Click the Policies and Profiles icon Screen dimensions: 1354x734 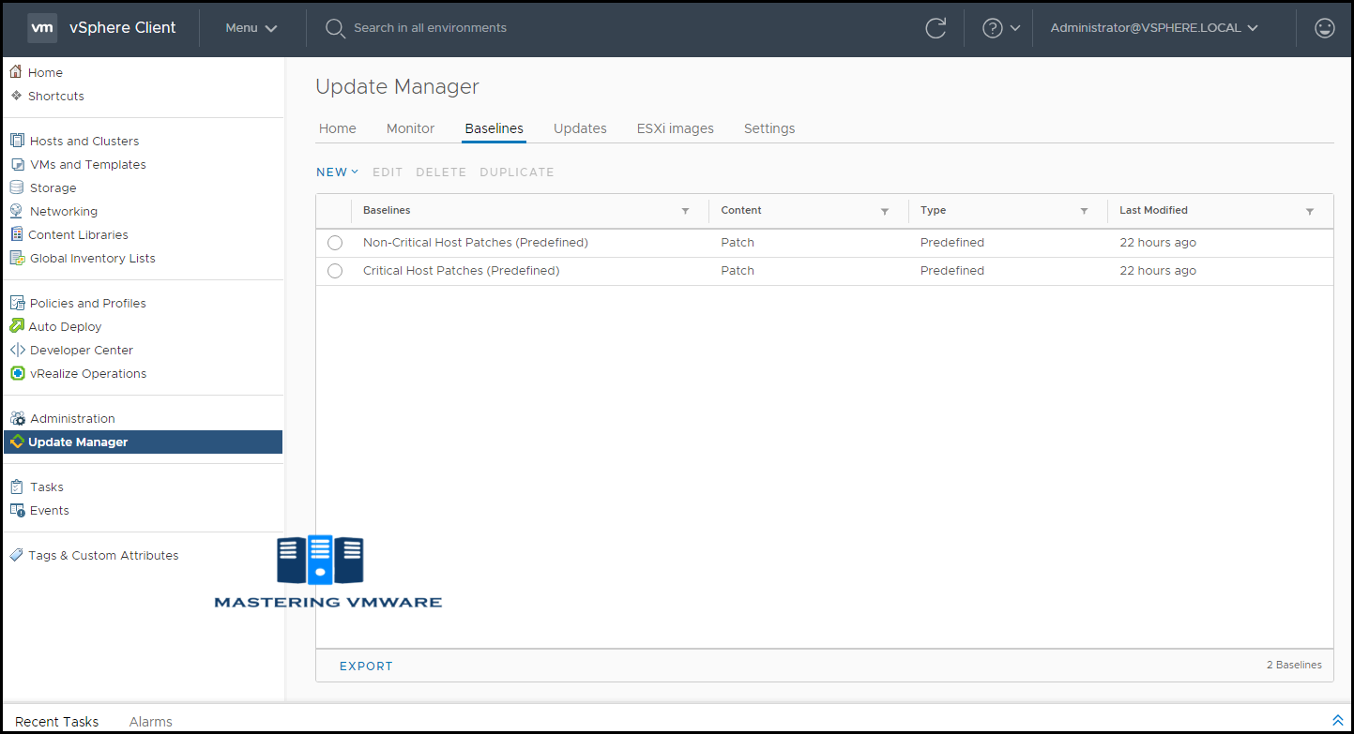click(x=17, y=303)
